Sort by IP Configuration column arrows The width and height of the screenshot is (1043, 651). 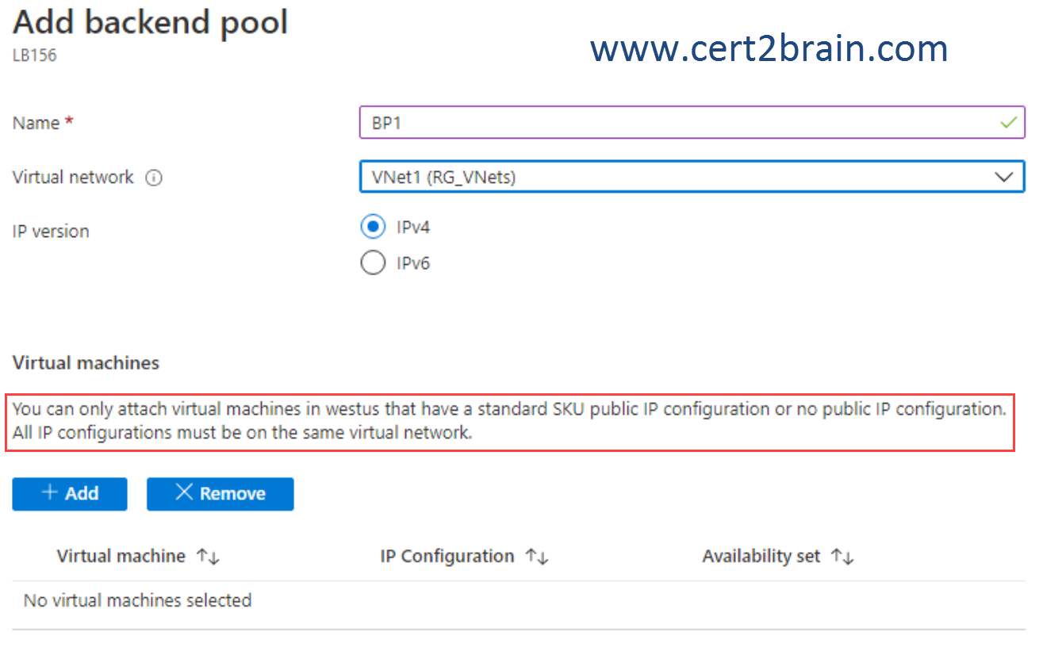(537, 557)
